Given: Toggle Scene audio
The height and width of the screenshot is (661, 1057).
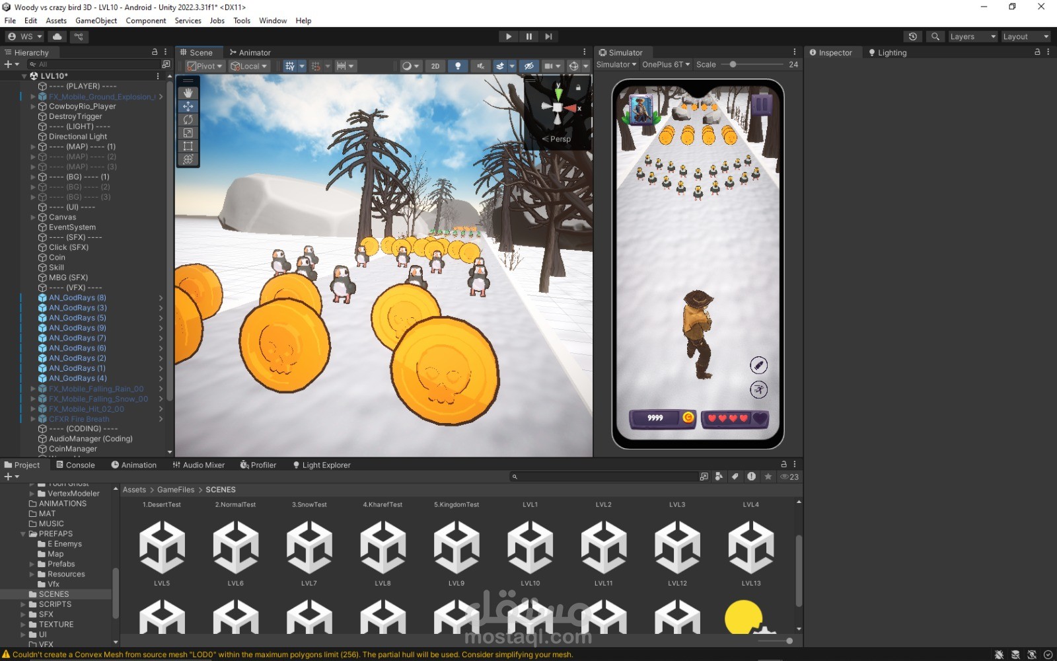Looking at the screenshot, I should point(480,66).
